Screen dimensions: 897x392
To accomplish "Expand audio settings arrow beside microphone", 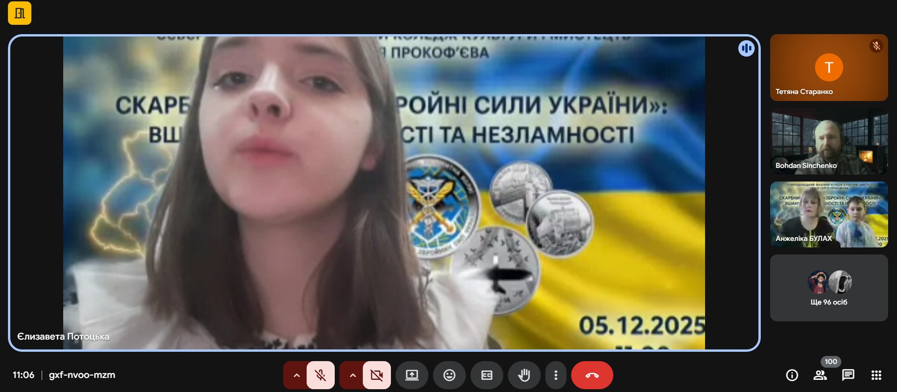I will click(296, 375).
